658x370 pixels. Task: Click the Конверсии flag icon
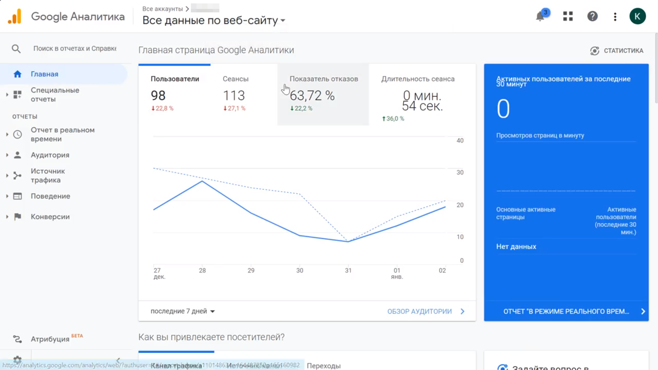point(17,217)
